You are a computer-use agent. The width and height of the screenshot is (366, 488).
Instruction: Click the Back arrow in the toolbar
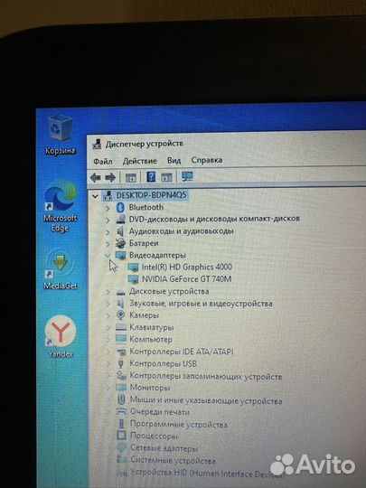pyautogui.click(x=96, y=177)
